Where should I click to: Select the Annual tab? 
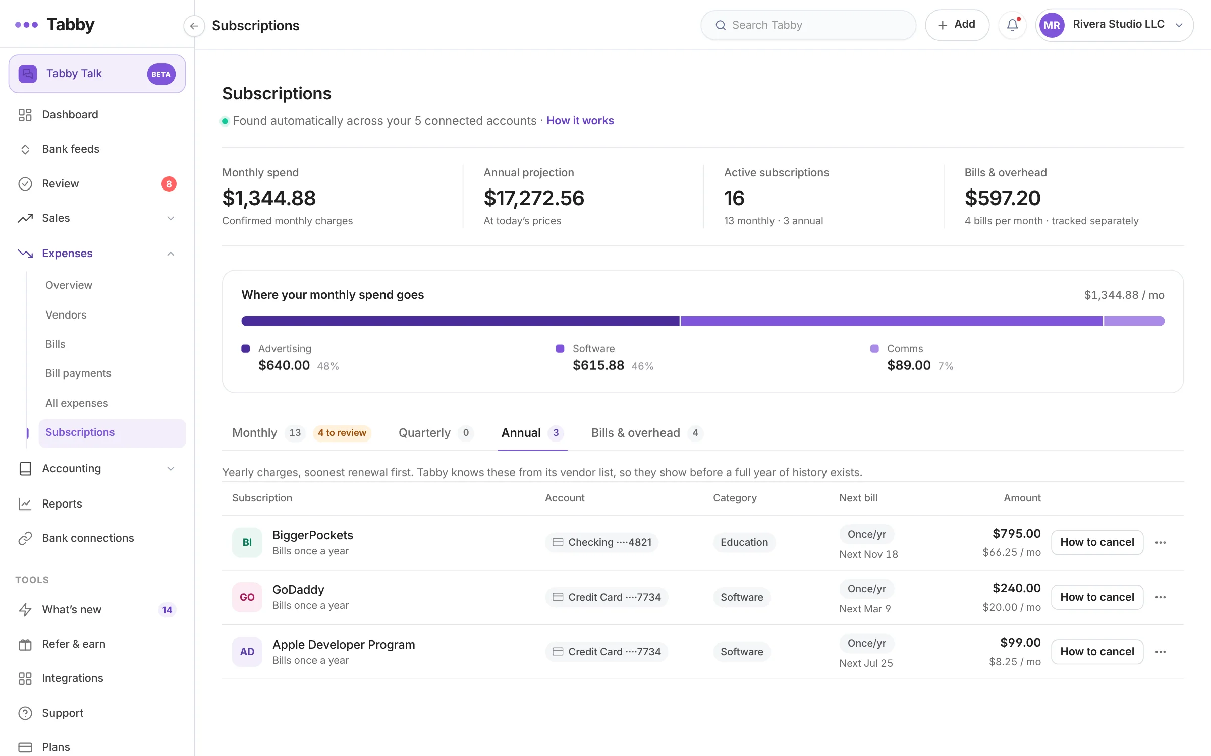pyautogui.click(x=532, y=433)
